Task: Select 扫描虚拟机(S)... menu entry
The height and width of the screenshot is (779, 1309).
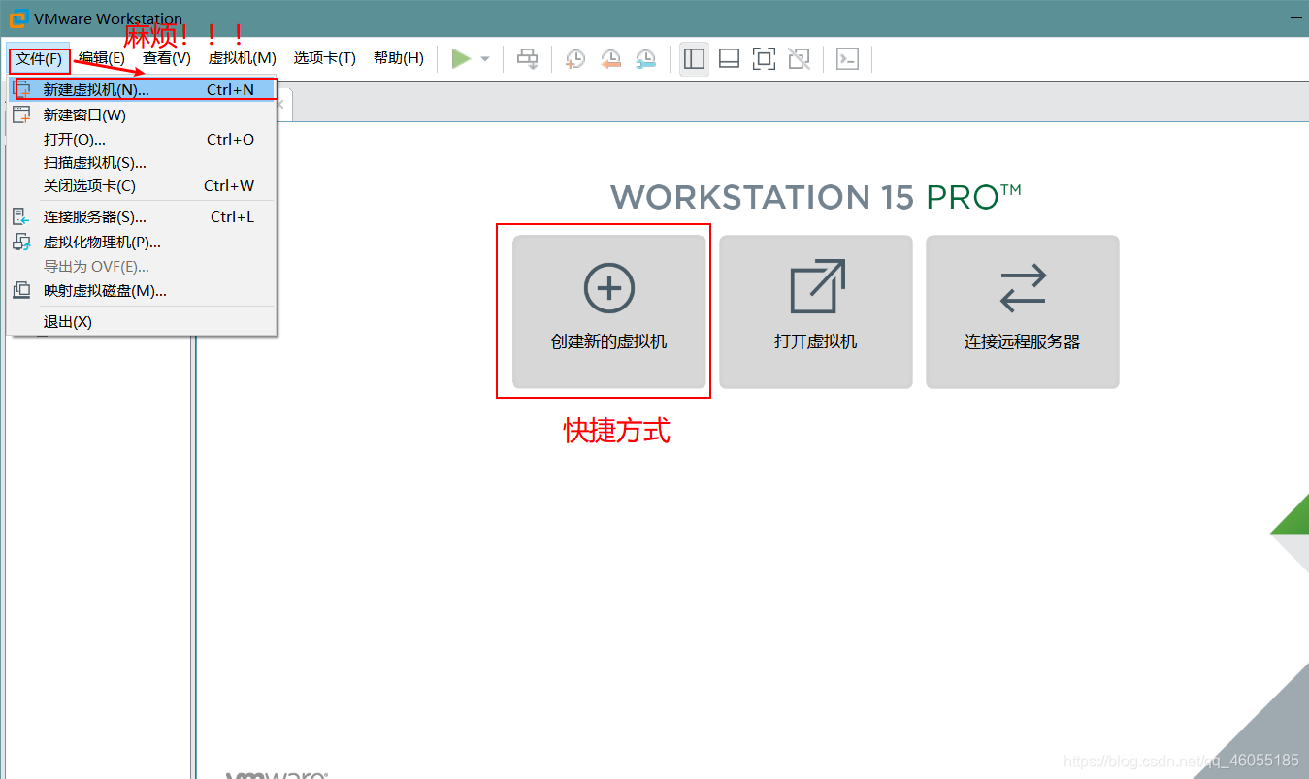Action: click(143, 163)
